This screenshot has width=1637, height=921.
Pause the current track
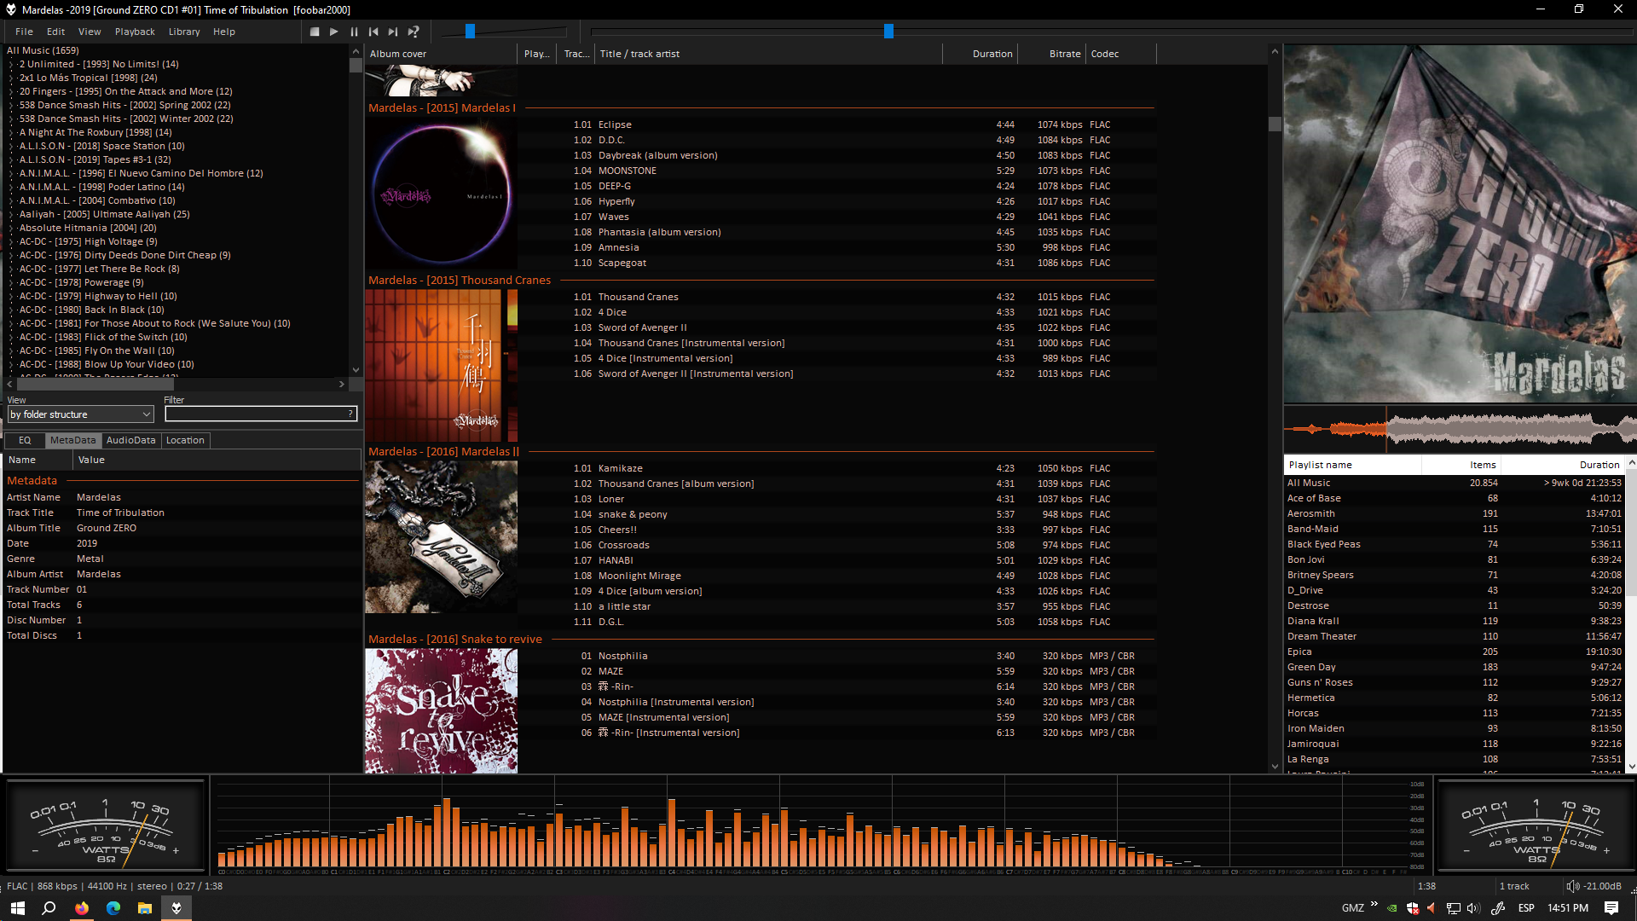354,32
